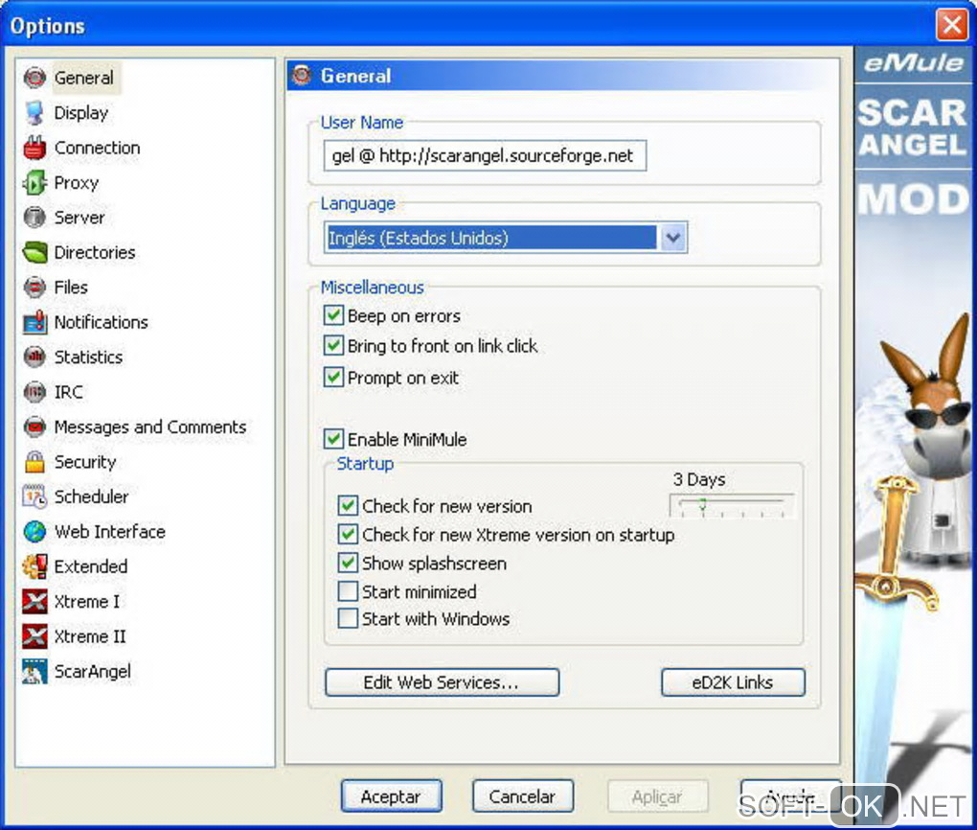977x830 pixels.
Task: Select the Extended page label
Action: [91, 566]
